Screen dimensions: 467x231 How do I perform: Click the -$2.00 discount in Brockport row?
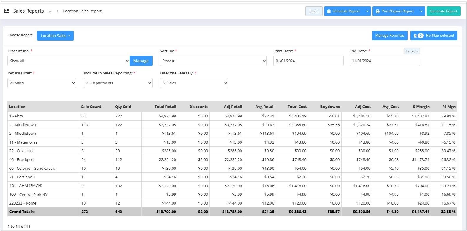click(202, 159)
